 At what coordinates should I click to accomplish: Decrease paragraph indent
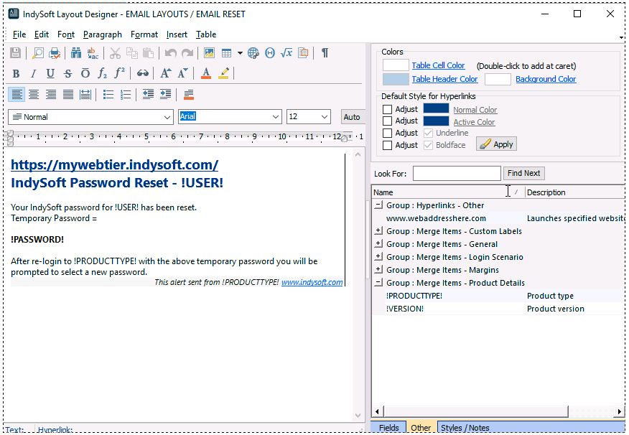[148, 95]
